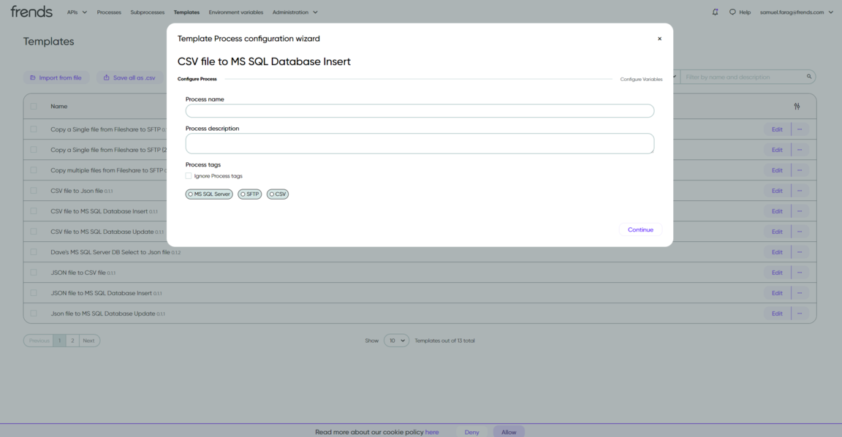Toggle the MS SQL Server tag

point(209,194)
